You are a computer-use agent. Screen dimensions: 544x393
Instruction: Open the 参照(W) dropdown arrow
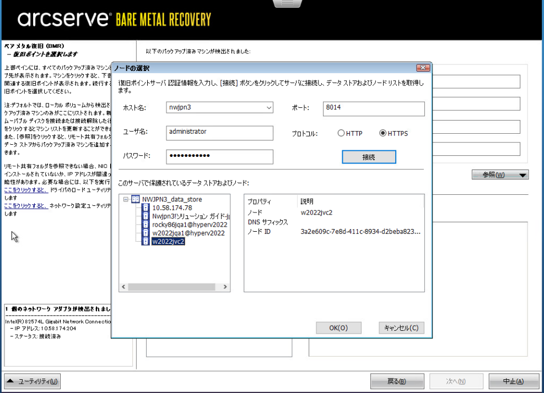[523, 175]
